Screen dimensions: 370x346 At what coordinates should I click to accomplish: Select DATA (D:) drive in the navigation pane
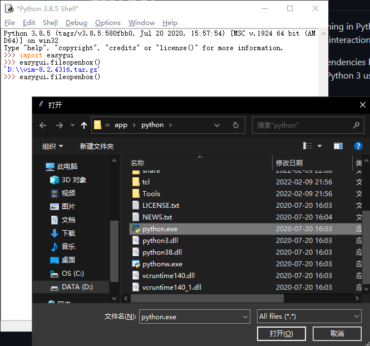[72, 287]
